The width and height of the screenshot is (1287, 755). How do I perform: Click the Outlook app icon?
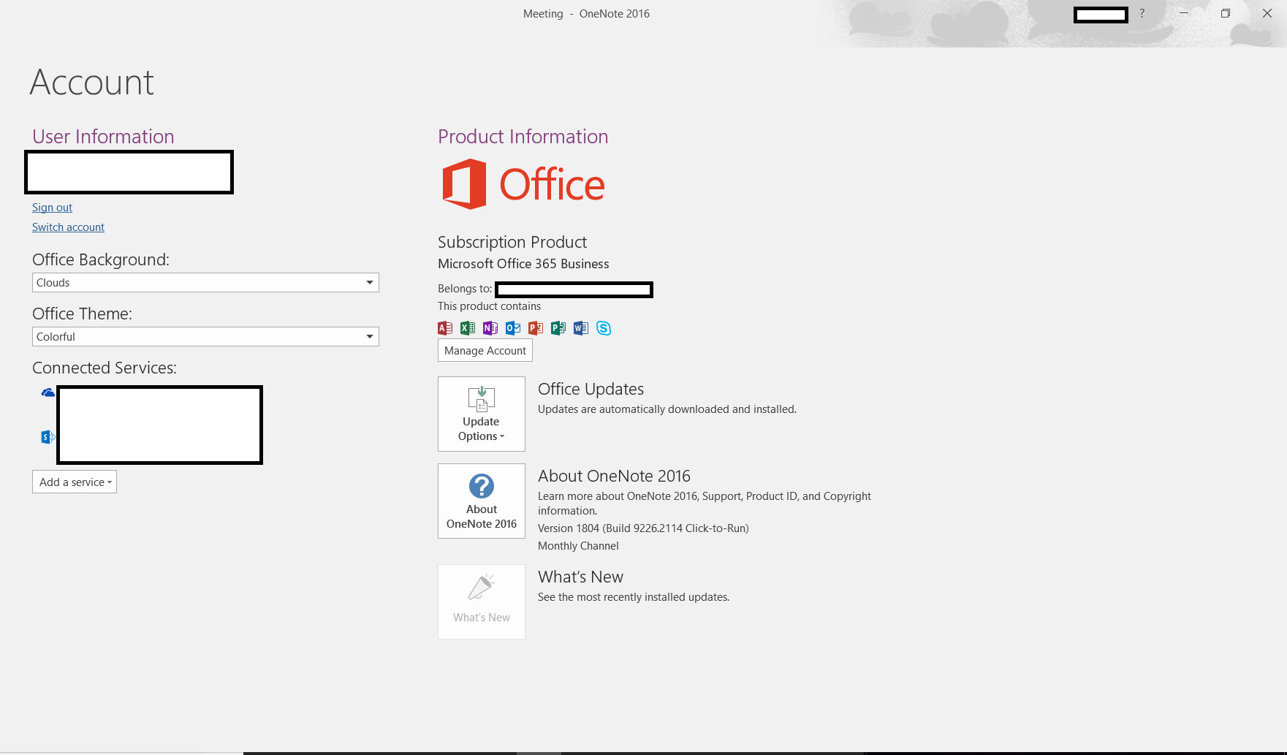click(513, 328)
